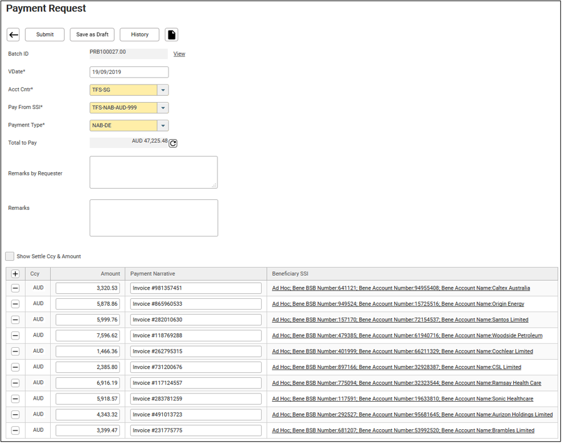Image resolution: width=562 pixels, height=443 pixels.
Task: Click narrative field Invoice #865960533
Action: point(196,304)
